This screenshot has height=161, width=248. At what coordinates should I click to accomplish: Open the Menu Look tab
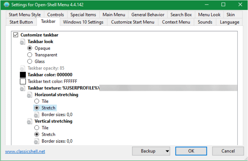209,15
